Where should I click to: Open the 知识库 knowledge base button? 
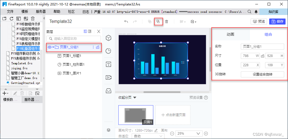273,12
